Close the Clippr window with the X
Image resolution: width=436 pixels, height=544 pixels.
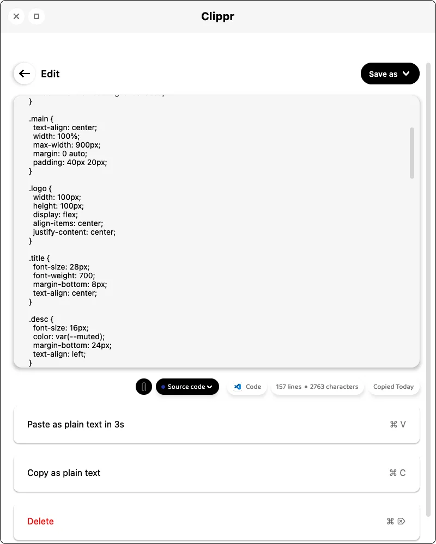tap(16, 16)
